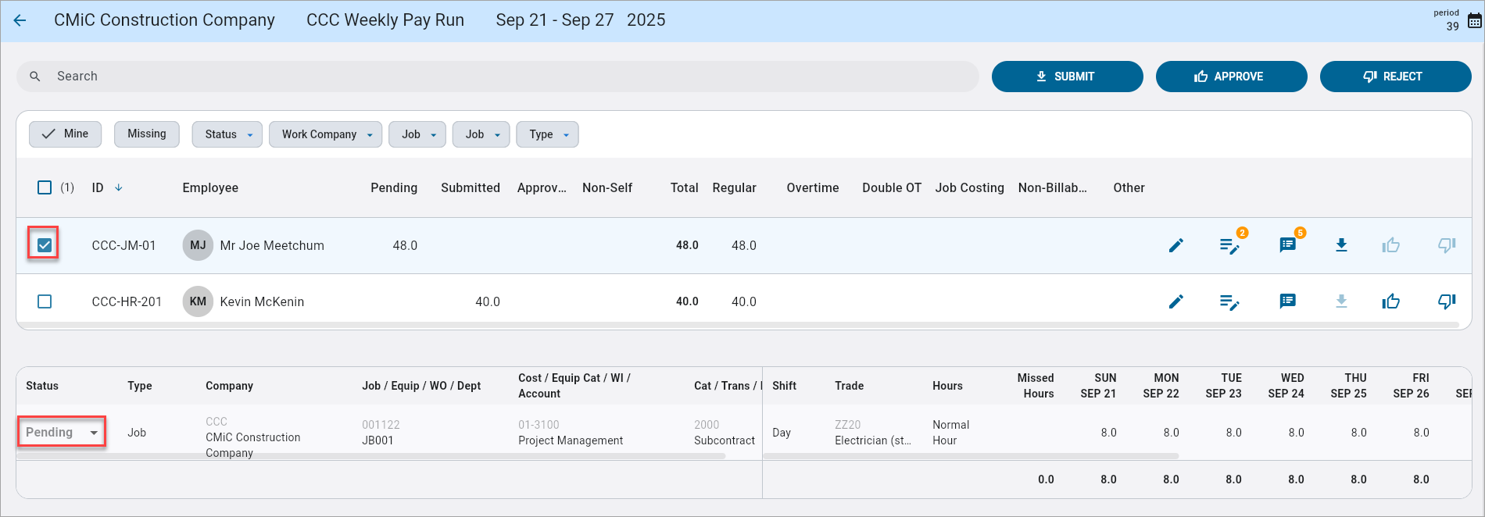Edit Joe Meetchum's timesheet with pencil icon
This screenshot has height=517, width=1485.
point(1175,245)
